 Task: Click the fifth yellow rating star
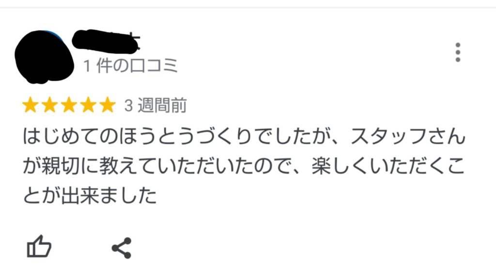pyautogui.click(x=108, y=105)
